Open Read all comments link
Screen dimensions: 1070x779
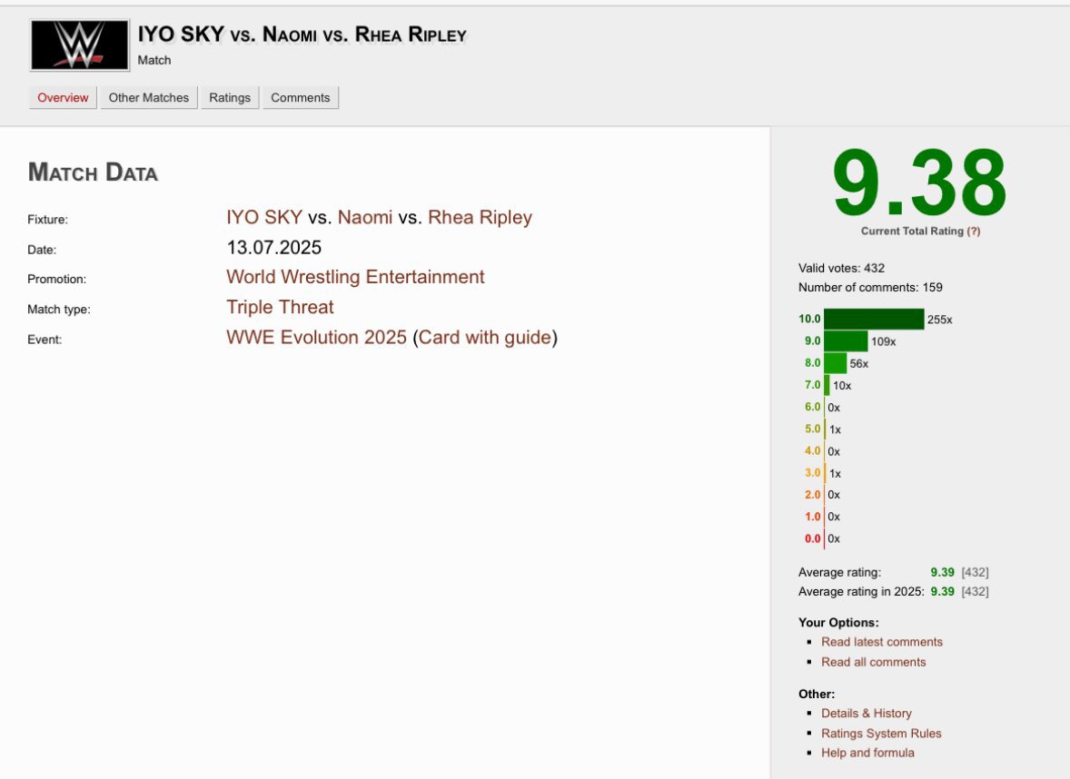tap(874, 662)
